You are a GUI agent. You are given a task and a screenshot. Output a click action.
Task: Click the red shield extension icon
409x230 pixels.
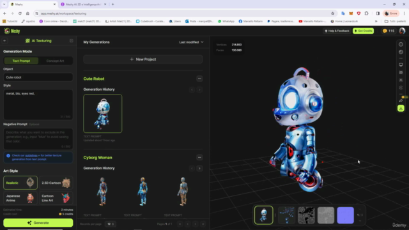click(x=359, y=13)
